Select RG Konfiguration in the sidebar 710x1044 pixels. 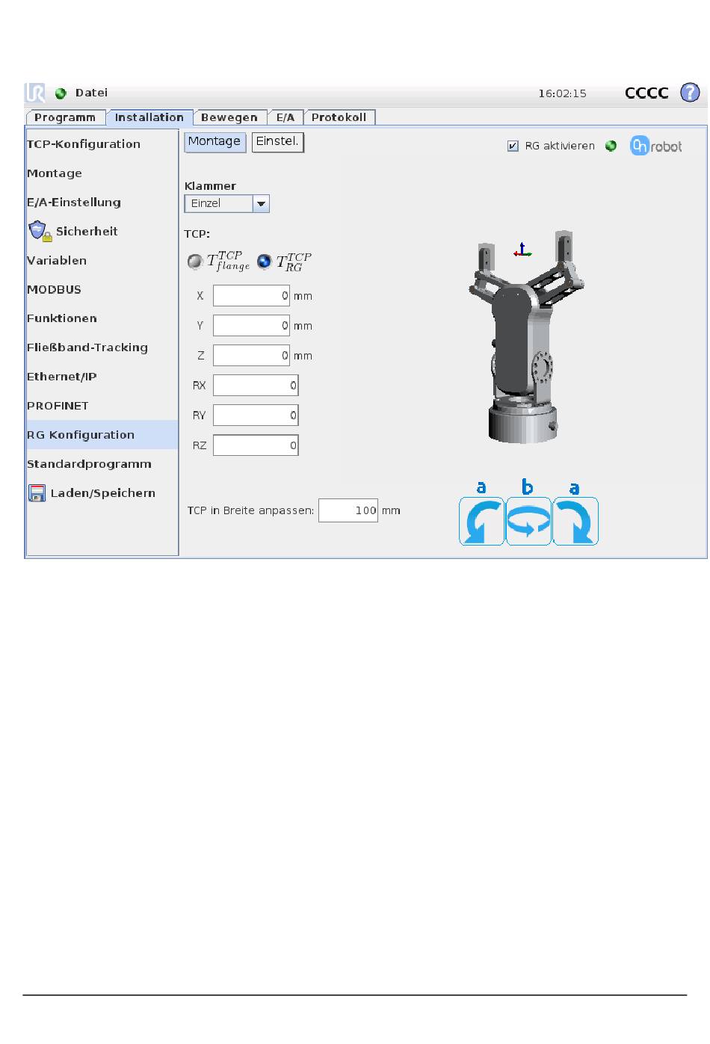pyautogui.click(x=102, y=435)
